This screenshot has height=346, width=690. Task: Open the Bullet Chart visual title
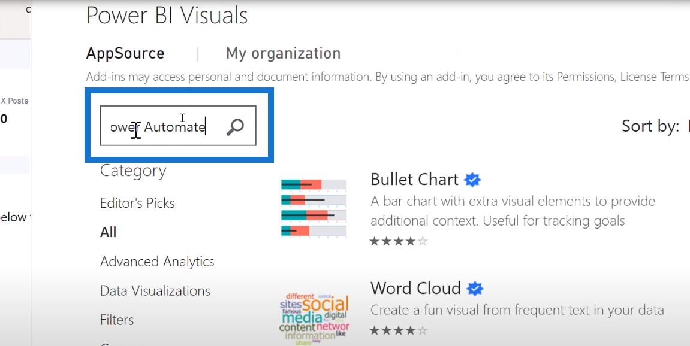pos(414,180)
